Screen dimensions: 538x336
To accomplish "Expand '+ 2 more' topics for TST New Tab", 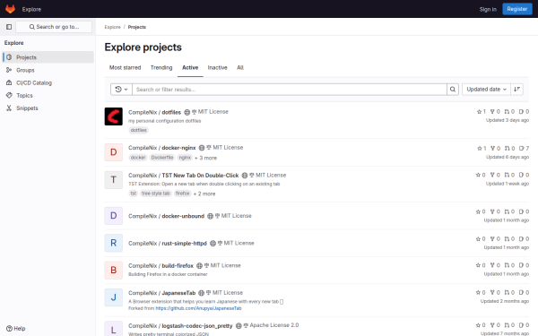I will click(204, 194).
